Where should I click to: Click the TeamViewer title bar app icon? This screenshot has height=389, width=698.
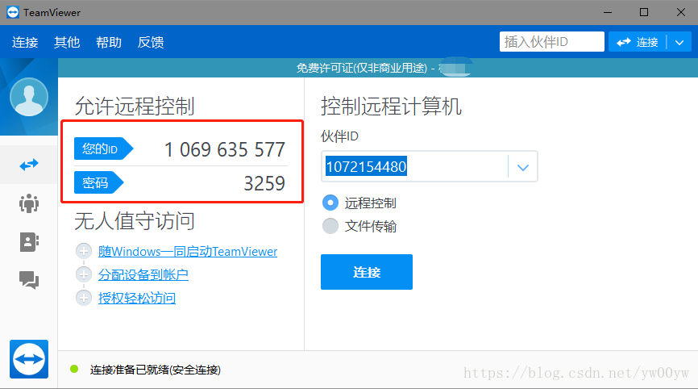click(x=13, y=12)
